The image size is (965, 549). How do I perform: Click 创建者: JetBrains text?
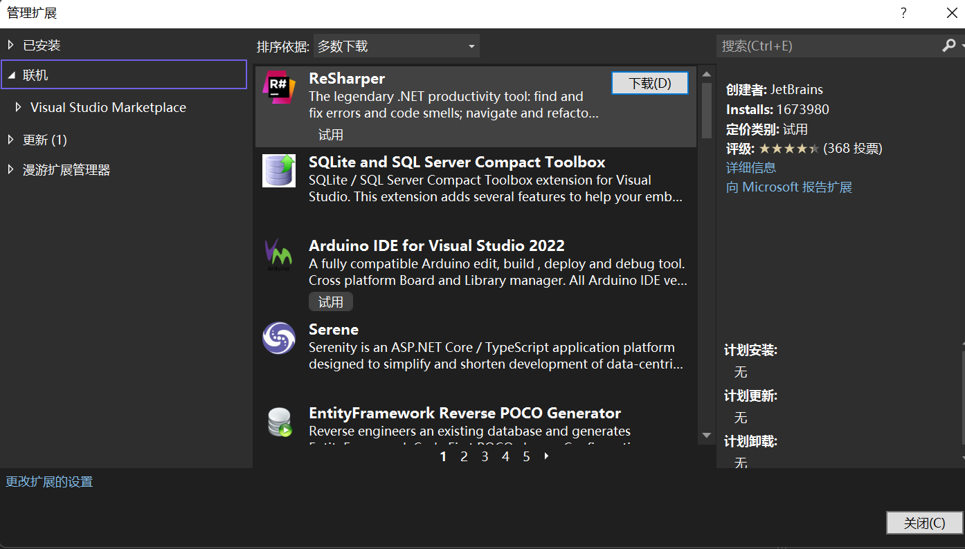point(775,90)
